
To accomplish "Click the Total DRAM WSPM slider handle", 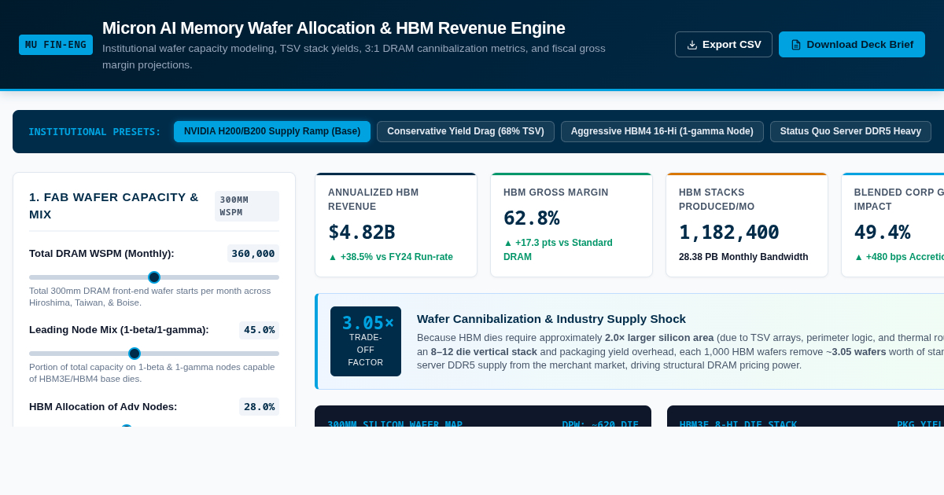I will pos(154,277).
